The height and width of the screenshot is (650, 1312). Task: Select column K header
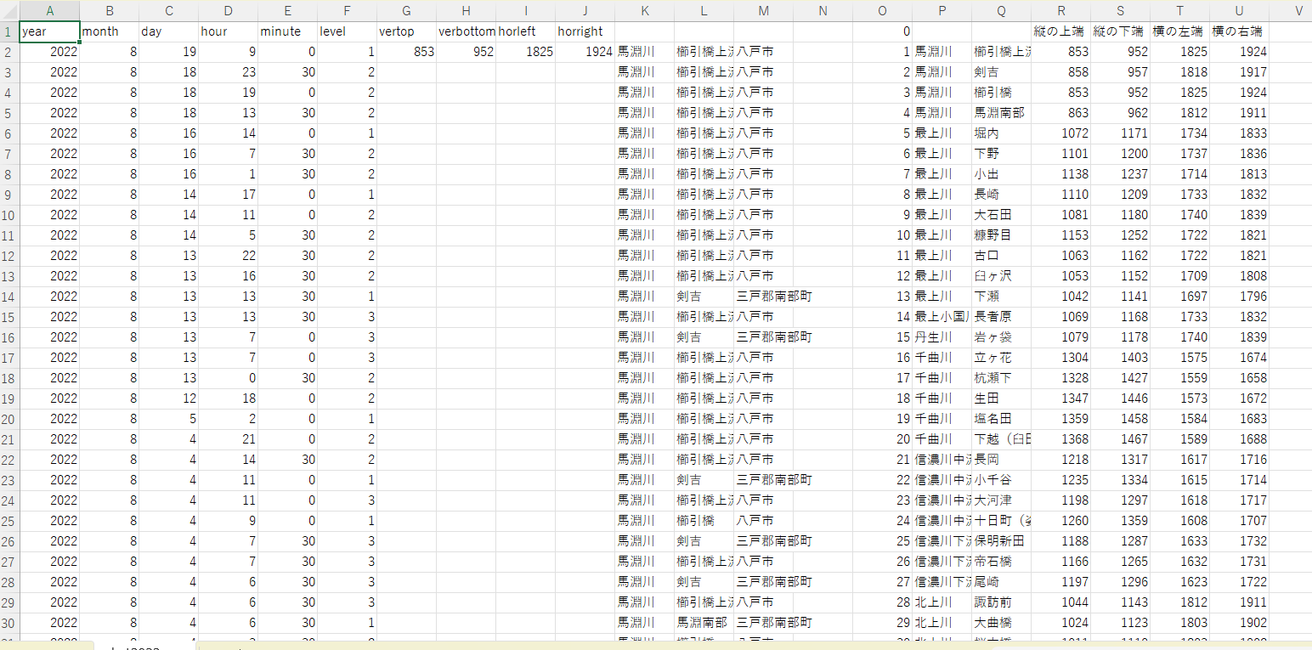[644, 10]
